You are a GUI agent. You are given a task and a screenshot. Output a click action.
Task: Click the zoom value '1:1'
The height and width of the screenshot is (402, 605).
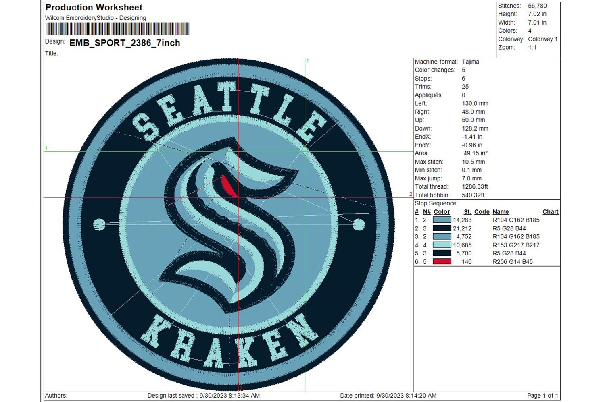pyautogui.click(x=532, y=48)
